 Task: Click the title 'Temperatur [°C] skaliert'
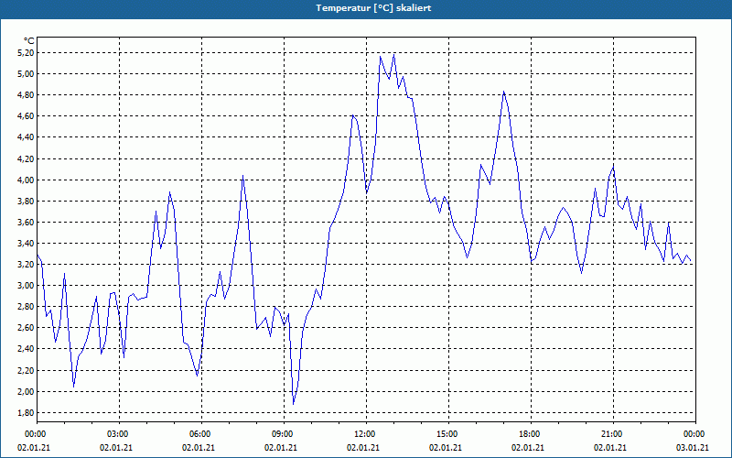coord(373,8)
